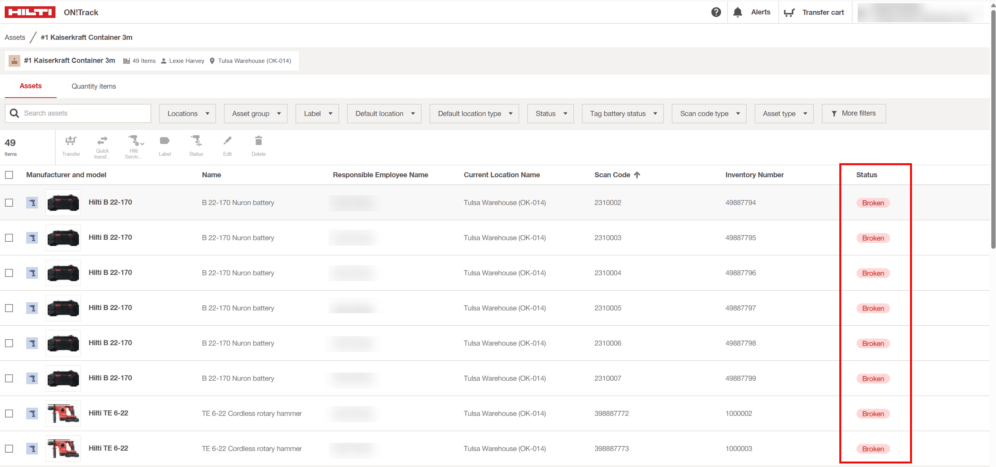Expand the Locations filter dropdown

[188, 114]
